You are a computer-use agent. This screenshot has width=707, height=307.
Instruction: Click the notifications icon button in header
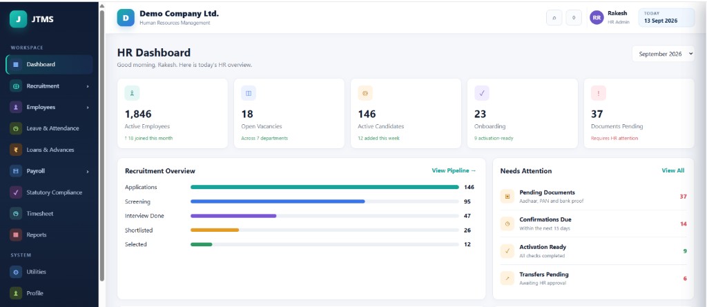574,17
